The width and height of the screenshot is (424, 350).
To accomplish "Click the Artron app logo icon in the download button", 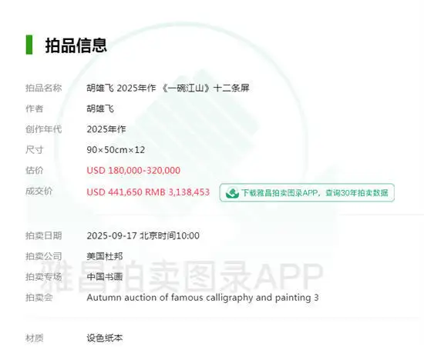I will 232,192.
